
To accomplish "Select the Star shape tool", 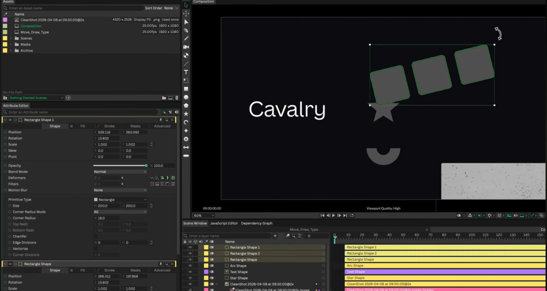I will click(186, 114).
